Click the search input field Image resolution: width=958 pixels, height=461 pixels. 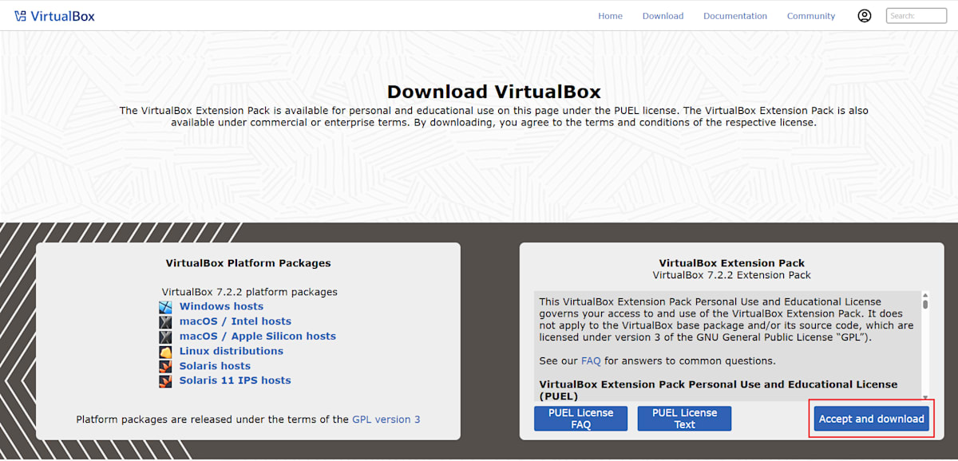[x=916, y=15]
